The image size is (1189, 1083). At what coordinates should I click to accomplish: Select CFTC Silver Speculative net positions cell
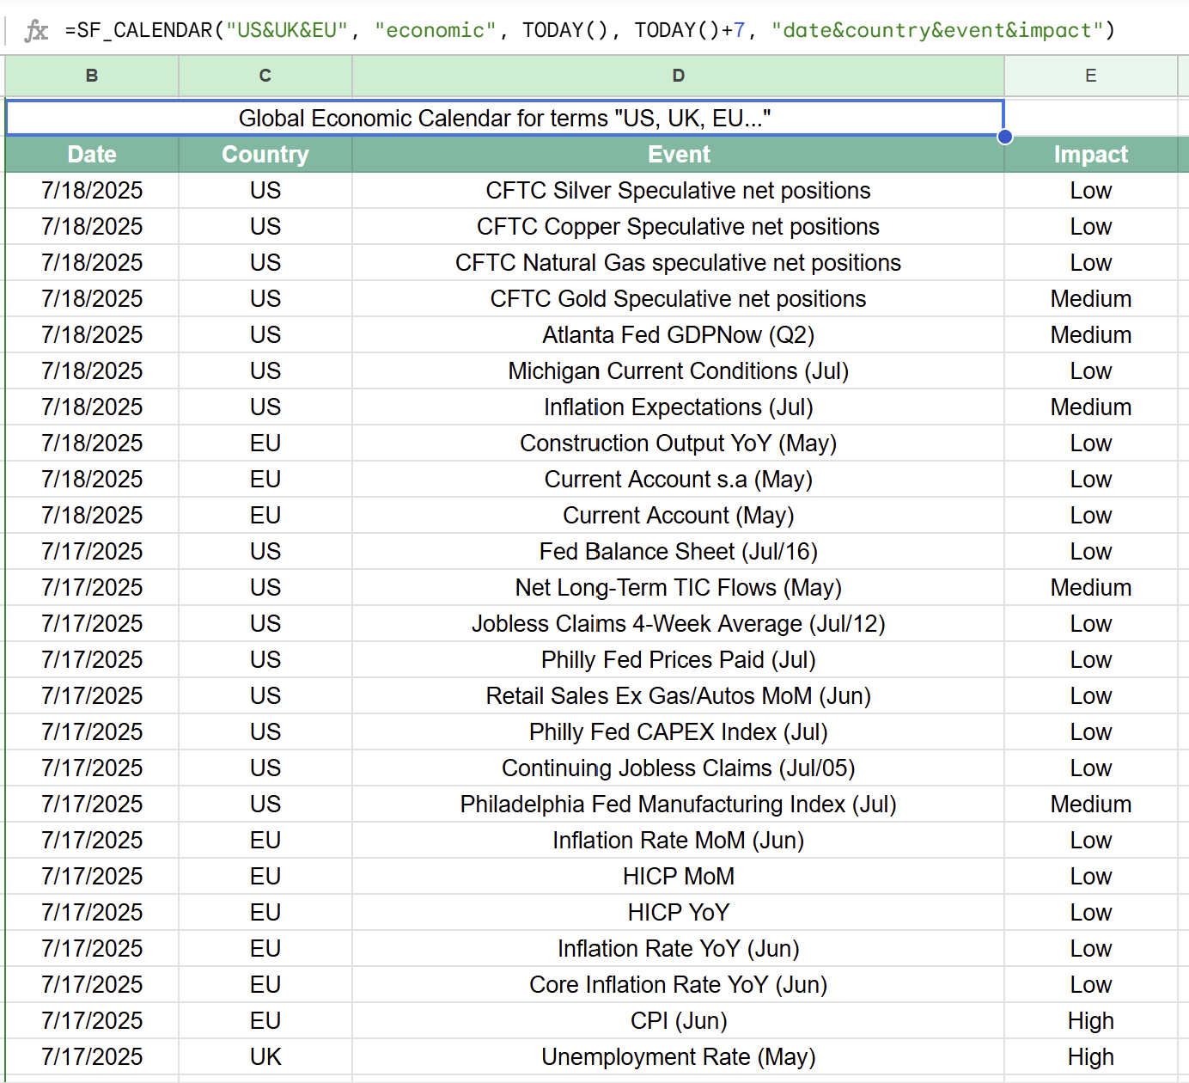(x=678, y=191)
